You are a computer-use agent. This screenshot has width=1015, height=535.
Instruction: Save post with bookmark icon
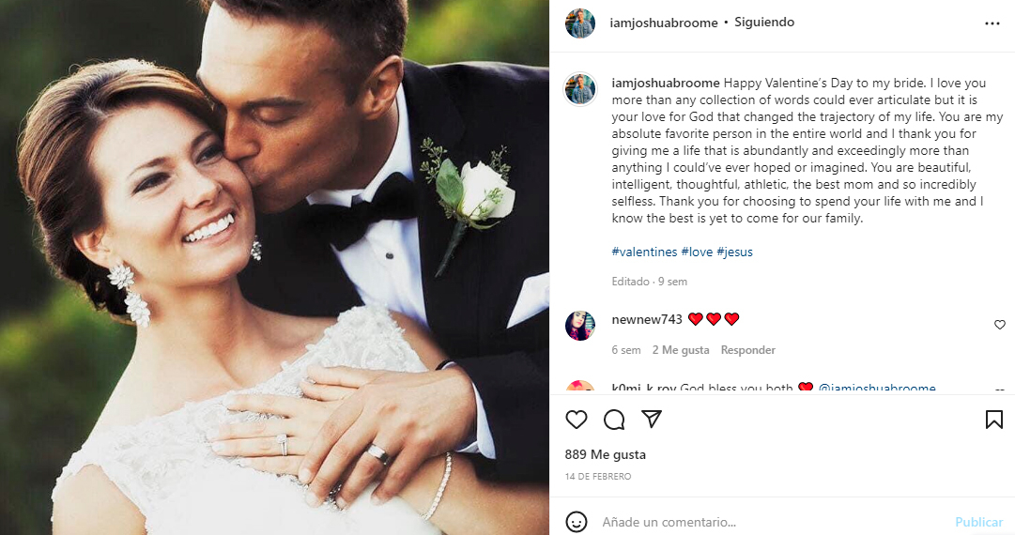[x=993, y=420]
